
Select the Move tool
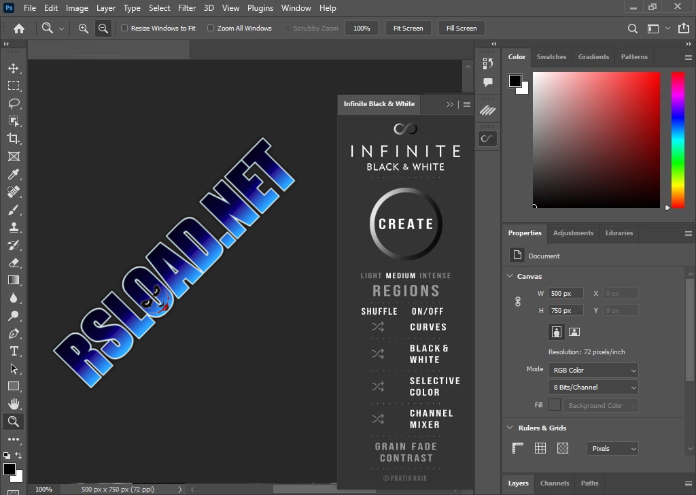click(x=14, y=69)
